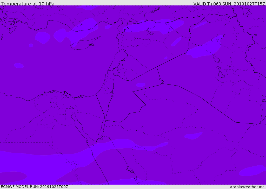Click the ECMWF MODEL RUN text
266x189 pixels.
coord(35,187)
